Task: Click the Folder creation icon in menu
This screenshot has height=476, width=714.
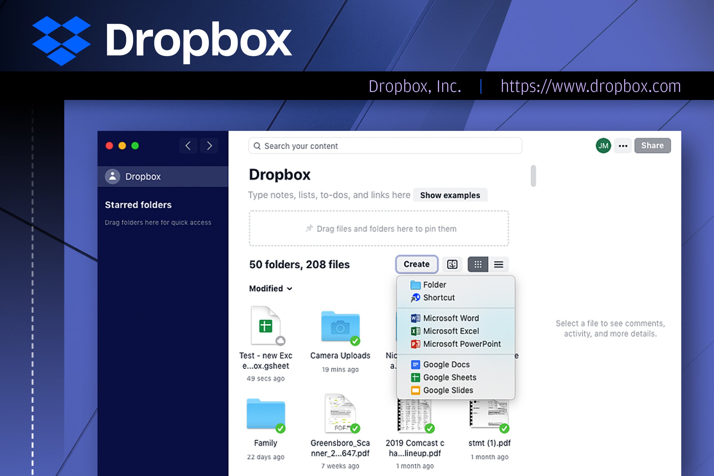Action: tap(415, 285)
